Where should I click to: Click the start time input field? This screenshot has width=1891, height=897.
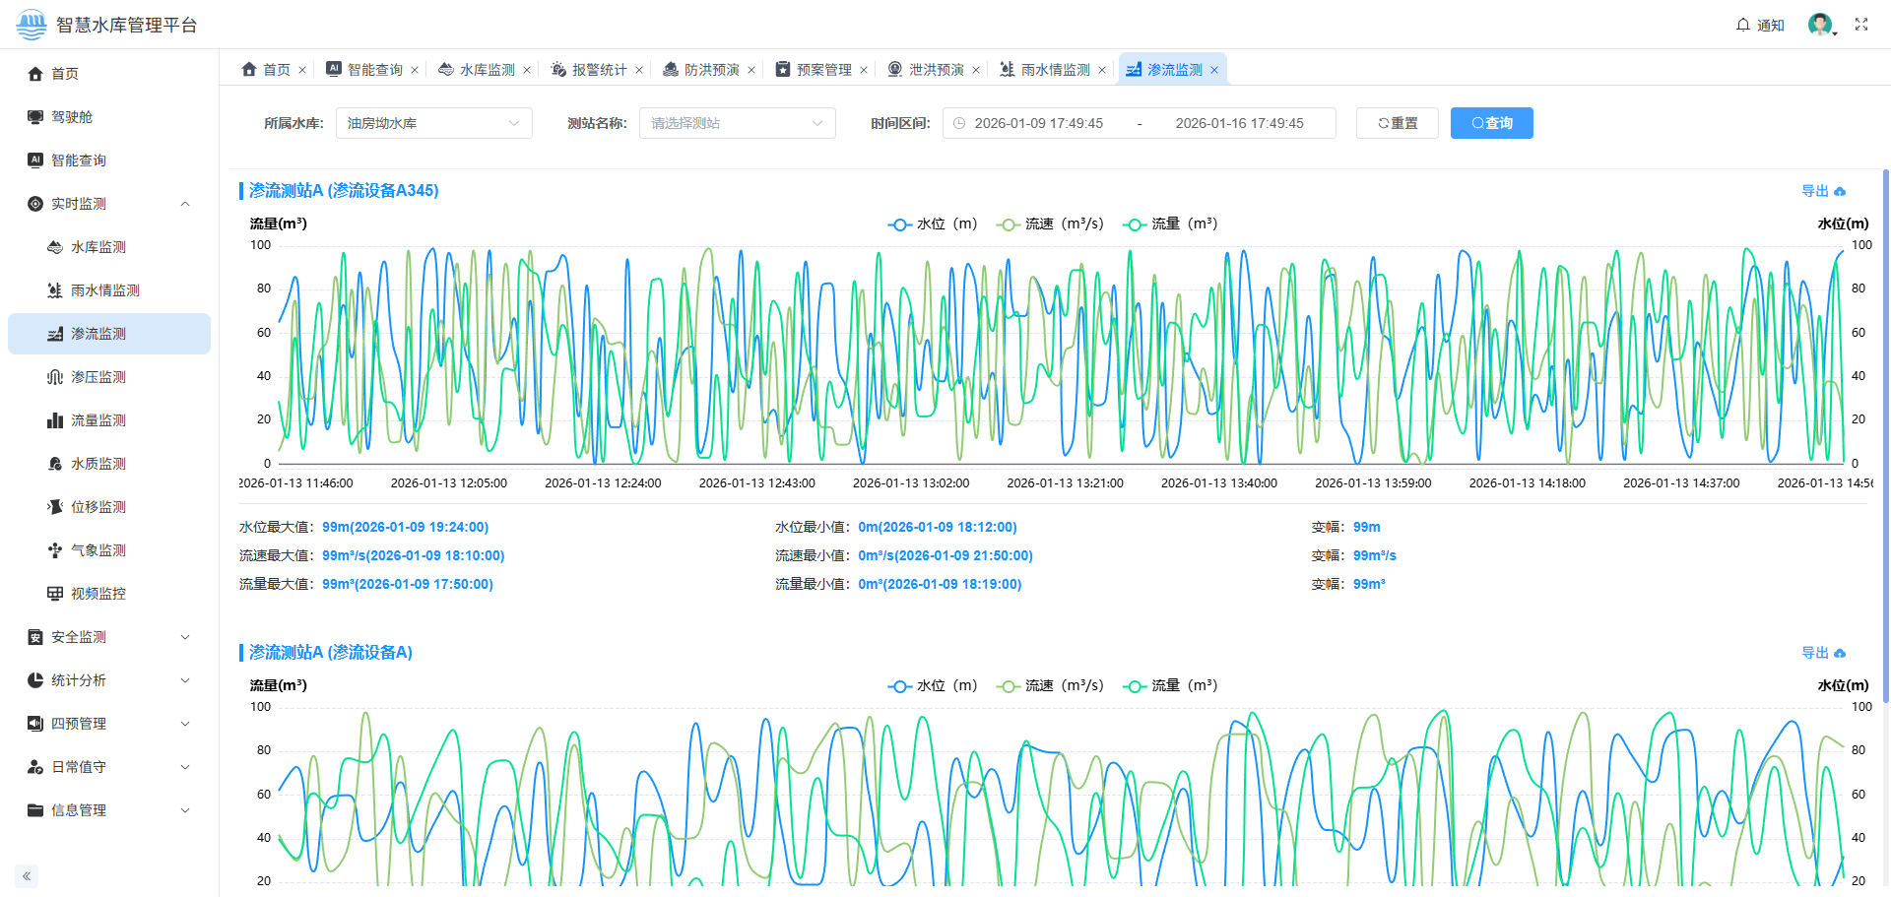click(x=1038, y=123)
